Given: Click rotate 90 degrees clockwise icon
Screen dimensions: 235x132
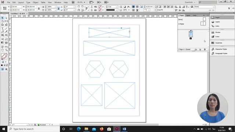Looking at the screenshot, I should pos(79,7).
